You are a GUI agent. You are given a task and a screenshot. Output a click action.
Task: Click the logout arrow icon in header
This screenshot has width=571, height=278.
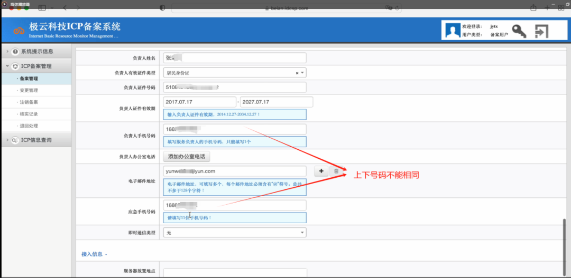[x=541, y=32]
